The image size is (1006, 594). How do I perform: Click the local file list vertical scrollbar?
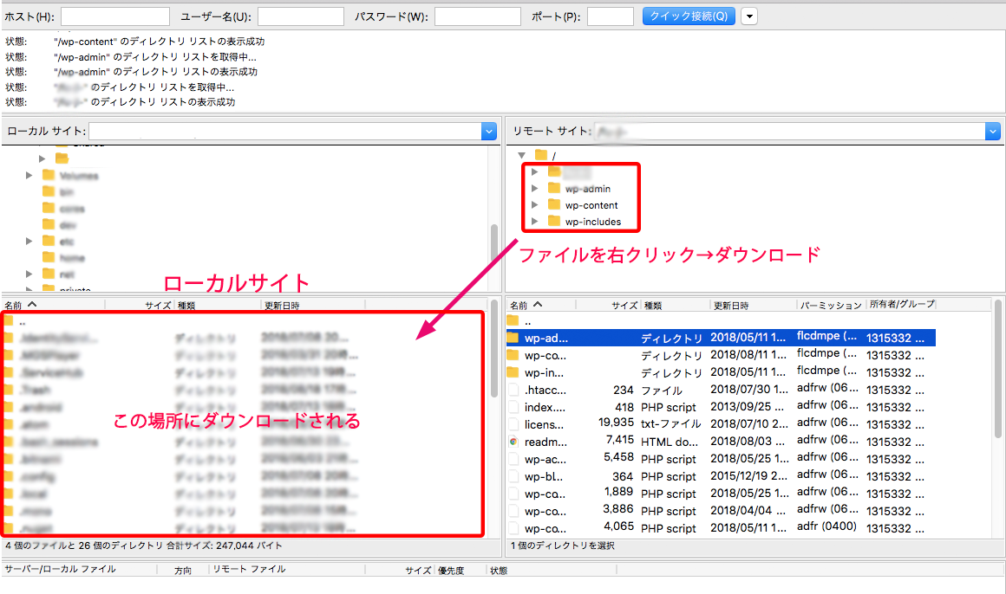[x=494, y=381]
